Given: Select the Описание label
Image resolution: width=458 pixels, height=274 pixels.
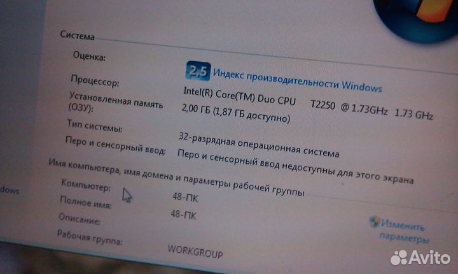Looking at the screenshot, I should click(79, 219).
